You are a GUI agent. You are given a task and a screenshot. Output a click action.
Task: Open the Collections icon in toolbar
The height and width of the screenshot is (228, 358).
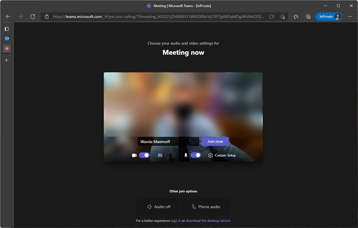[x=308, y=17]
